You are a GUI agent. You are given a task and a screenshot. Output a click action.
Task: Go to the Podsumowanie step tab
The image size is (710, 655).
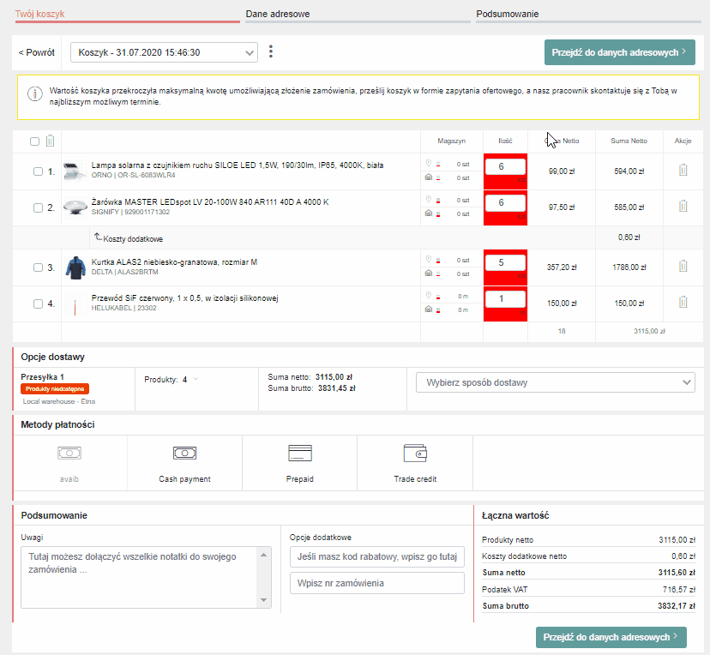point(507,14)
